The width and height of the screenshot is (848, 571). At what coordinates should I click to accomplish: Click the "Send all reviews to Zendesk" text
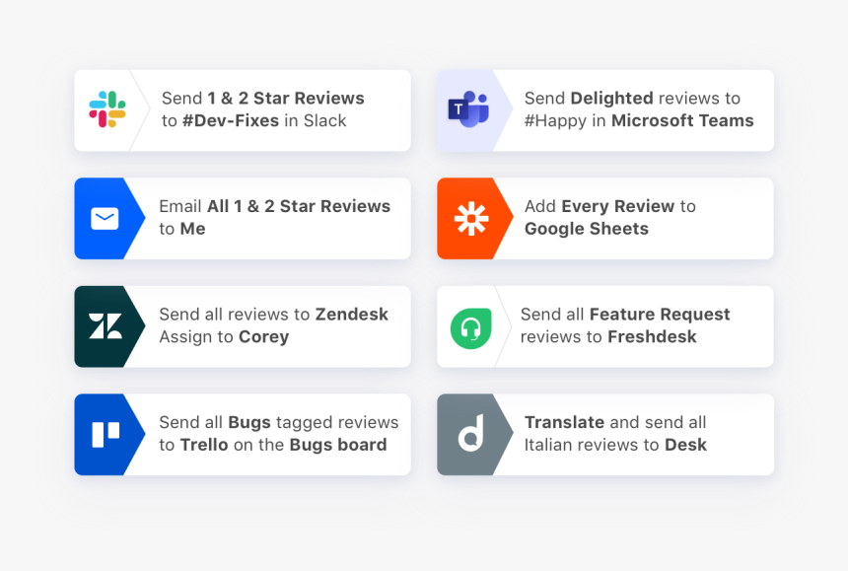click(273, 315)
